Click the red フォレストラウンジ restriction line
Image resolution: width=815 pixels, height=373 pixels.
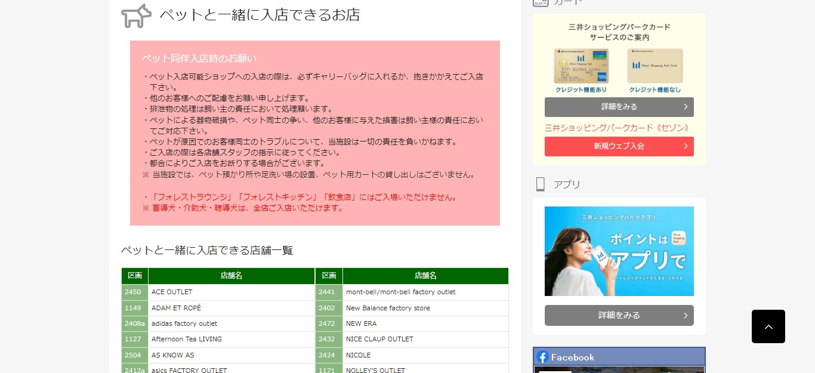click(300, 197)
